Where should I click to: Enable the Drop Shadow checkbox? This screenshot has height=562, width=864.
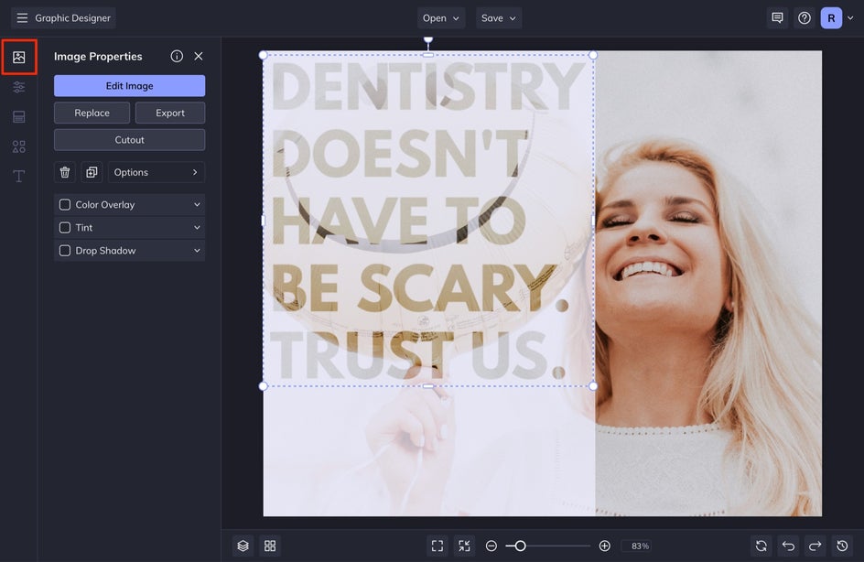click(65, 251)
